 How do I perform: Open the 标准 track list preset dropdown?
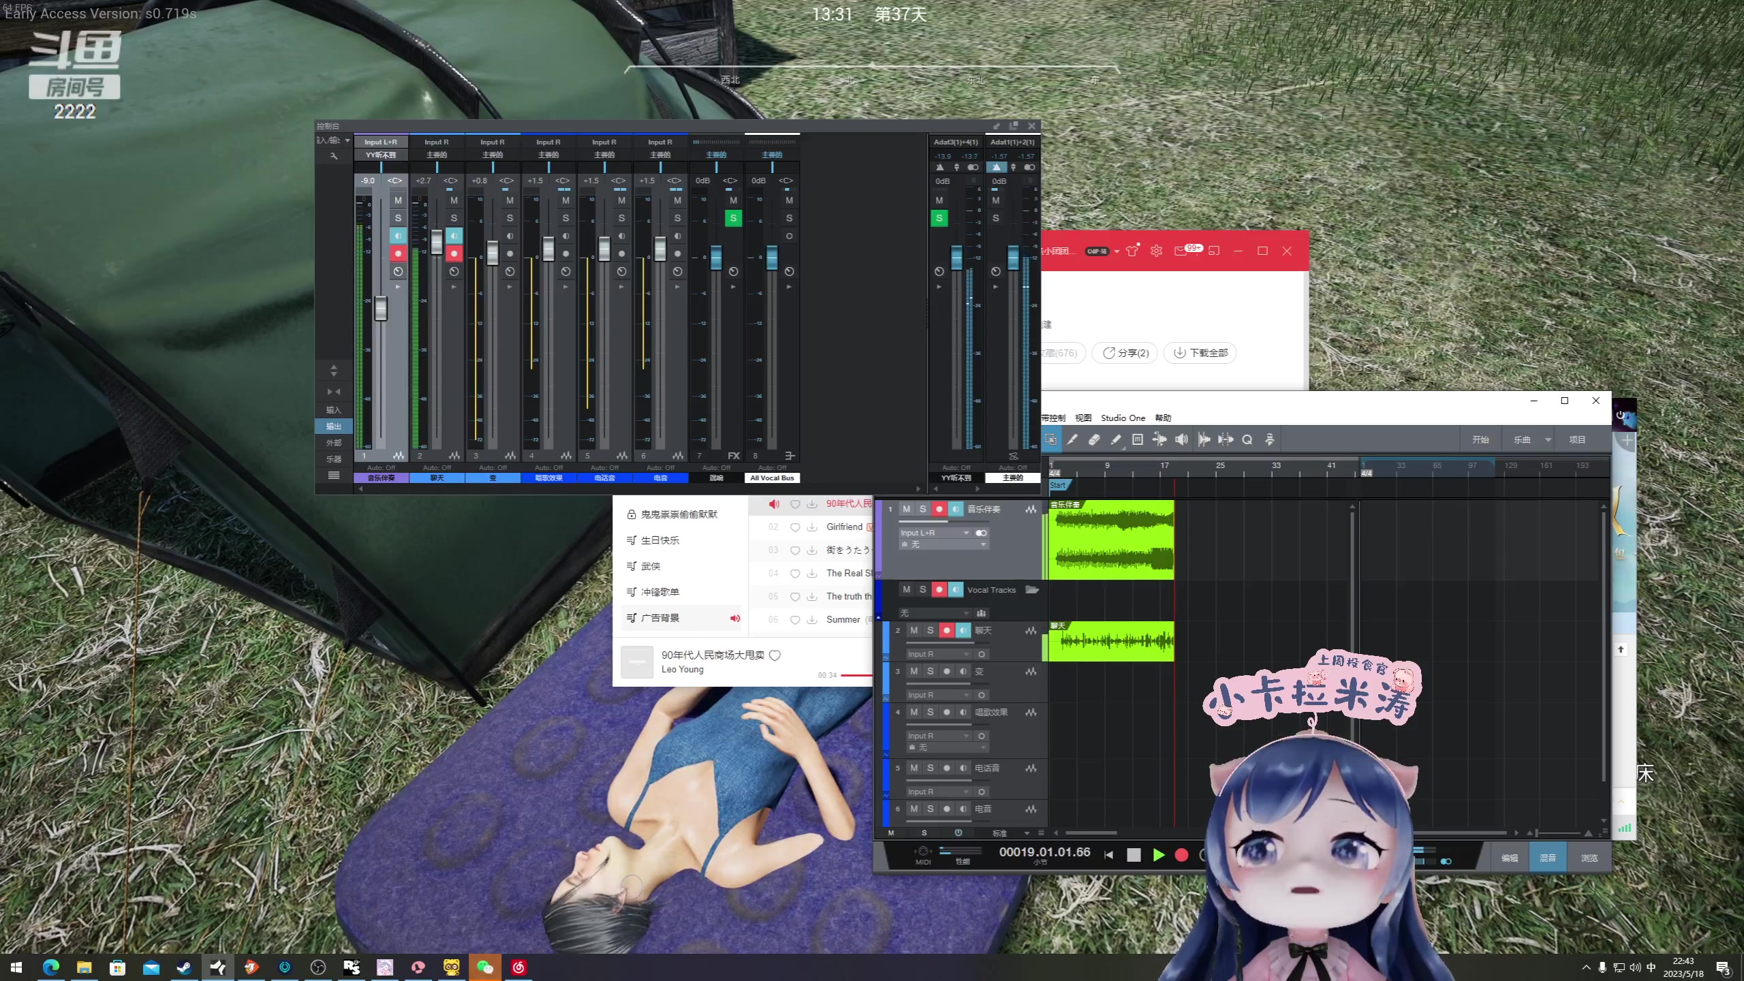tap(1027, 833)
